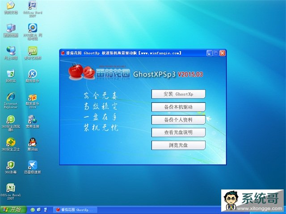Close the 番茄花园 GhostXp window
The image size is (286, 214).
point(223,53)
